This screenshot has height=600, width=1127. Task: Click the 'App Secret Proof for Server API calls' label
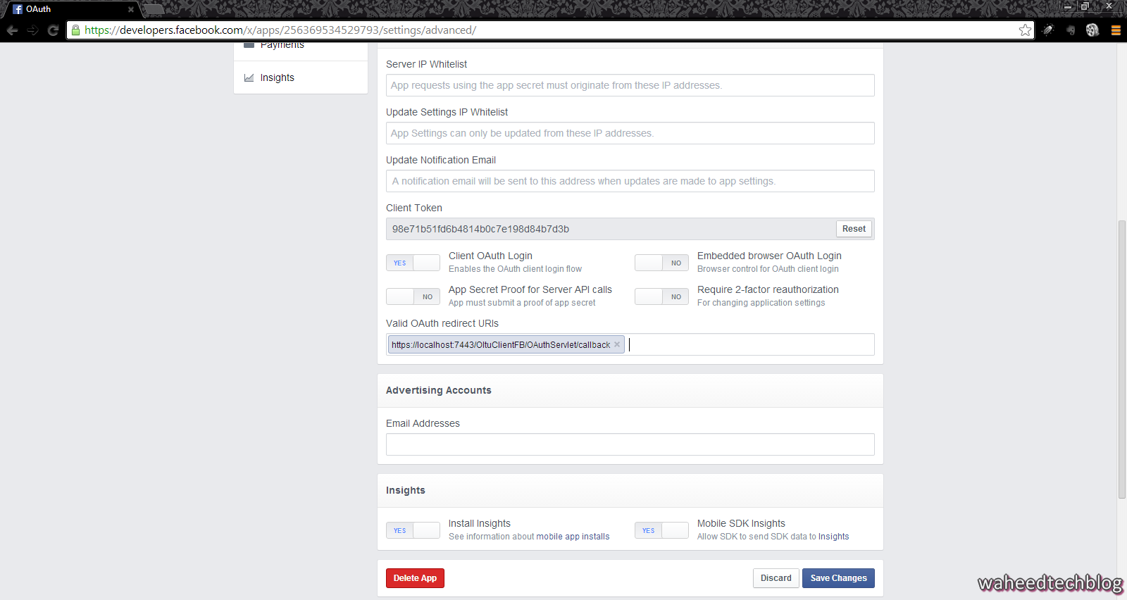[530, 289]
